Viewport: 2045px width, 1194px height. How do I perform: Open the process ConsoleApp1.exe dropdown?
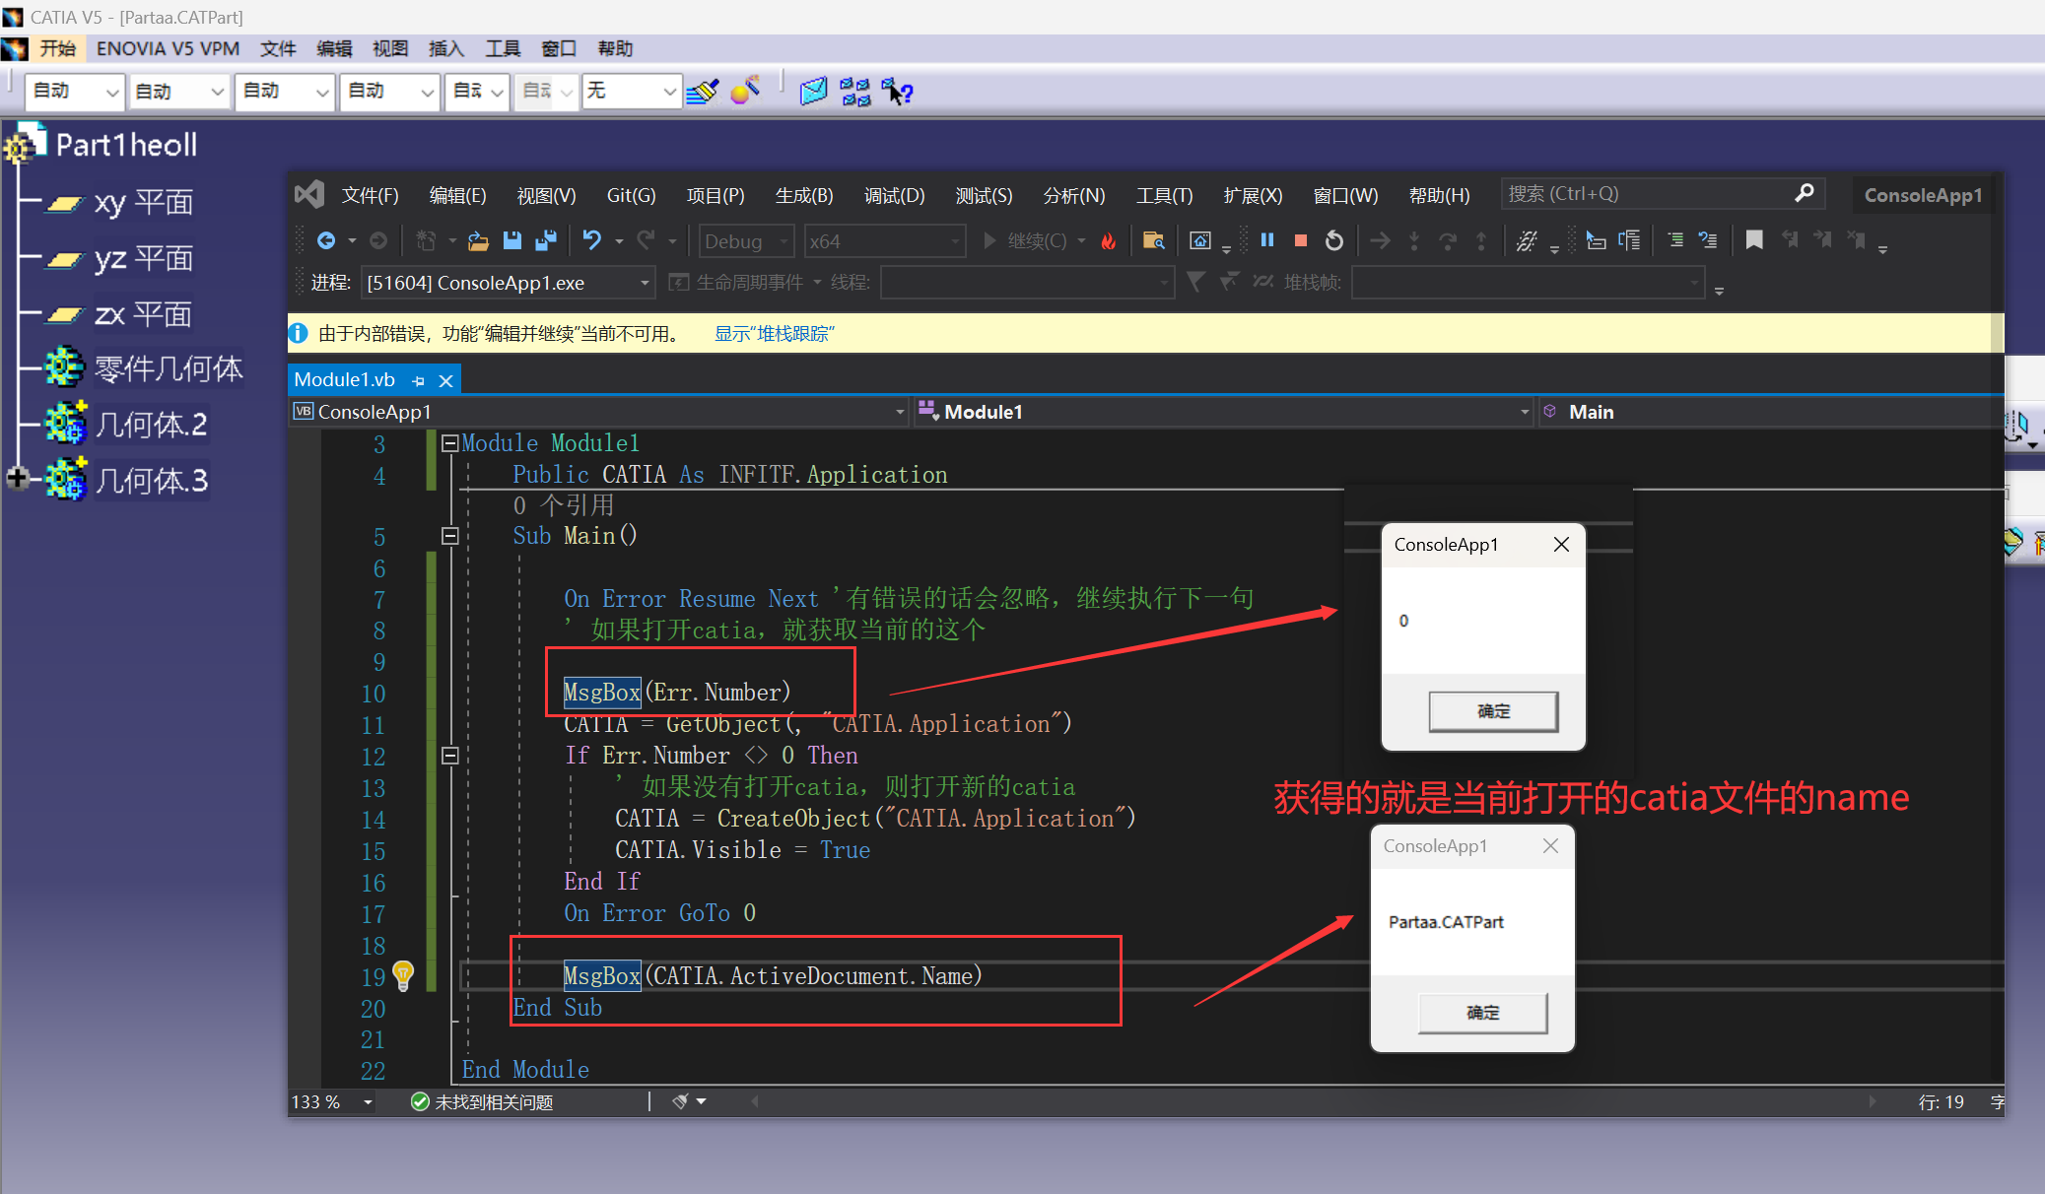[x=509, y=283]
